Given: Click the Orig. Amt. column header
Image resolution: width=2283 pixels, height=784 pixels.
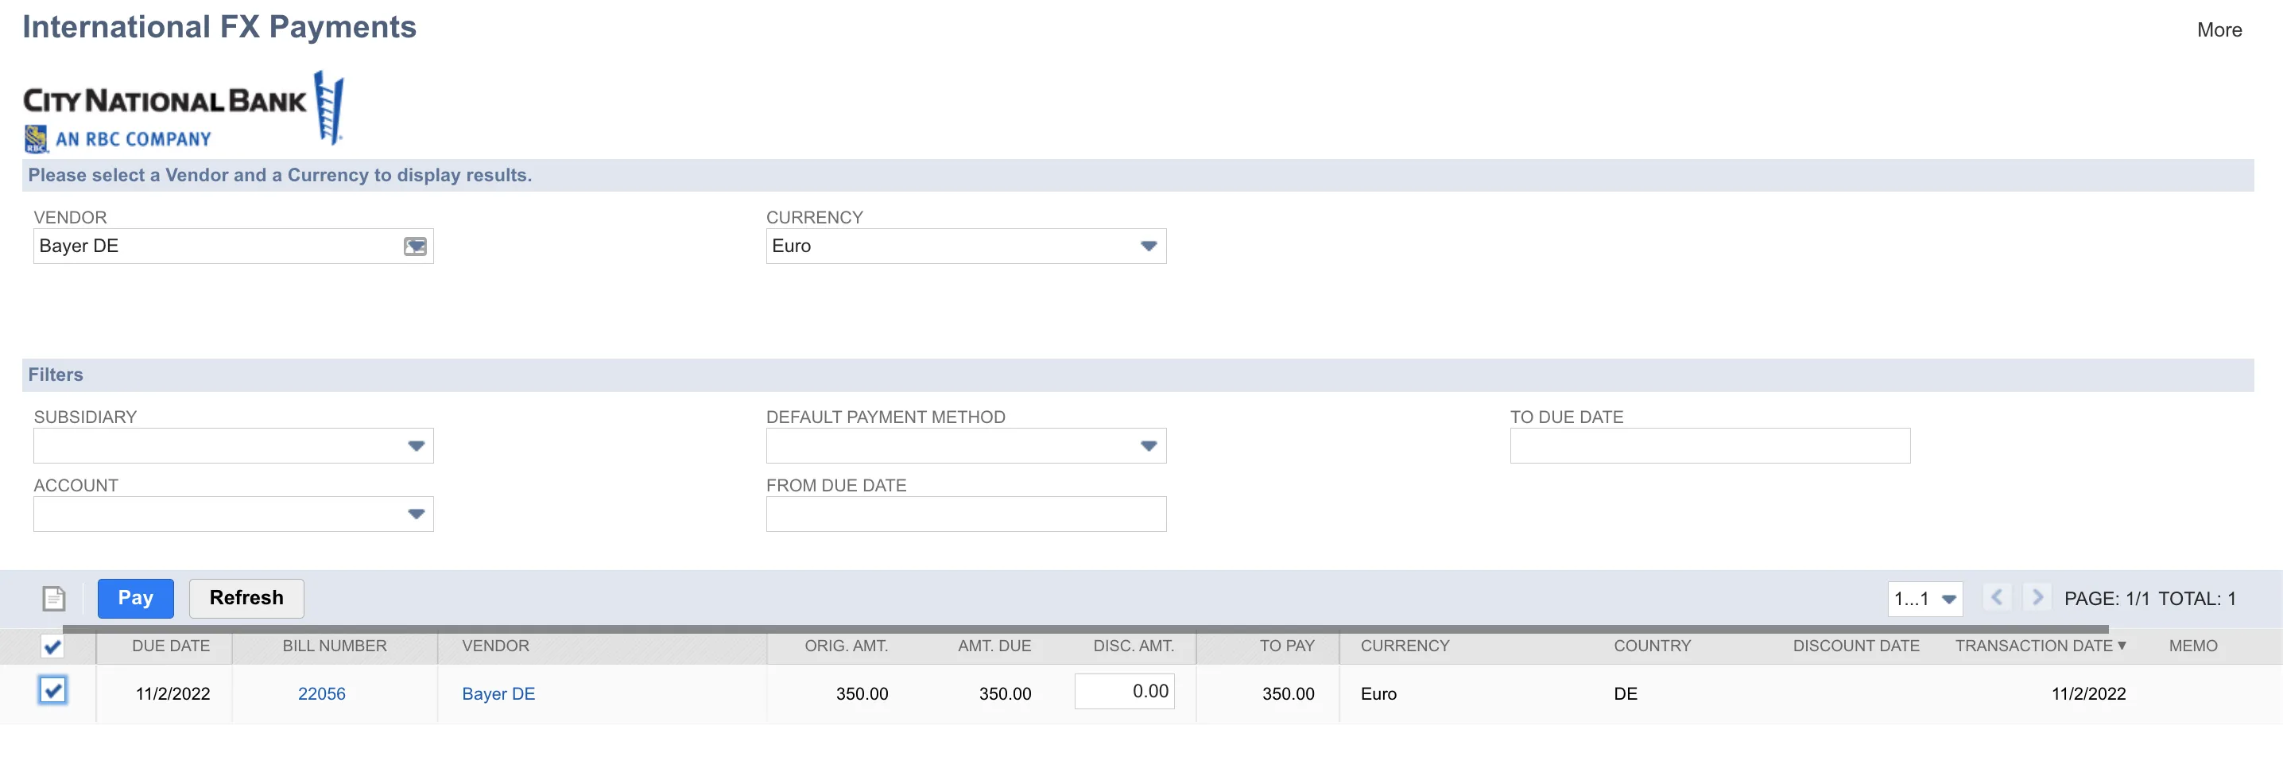Looking at the screenshot, I should pyautogui.click(x=847, y=646).
